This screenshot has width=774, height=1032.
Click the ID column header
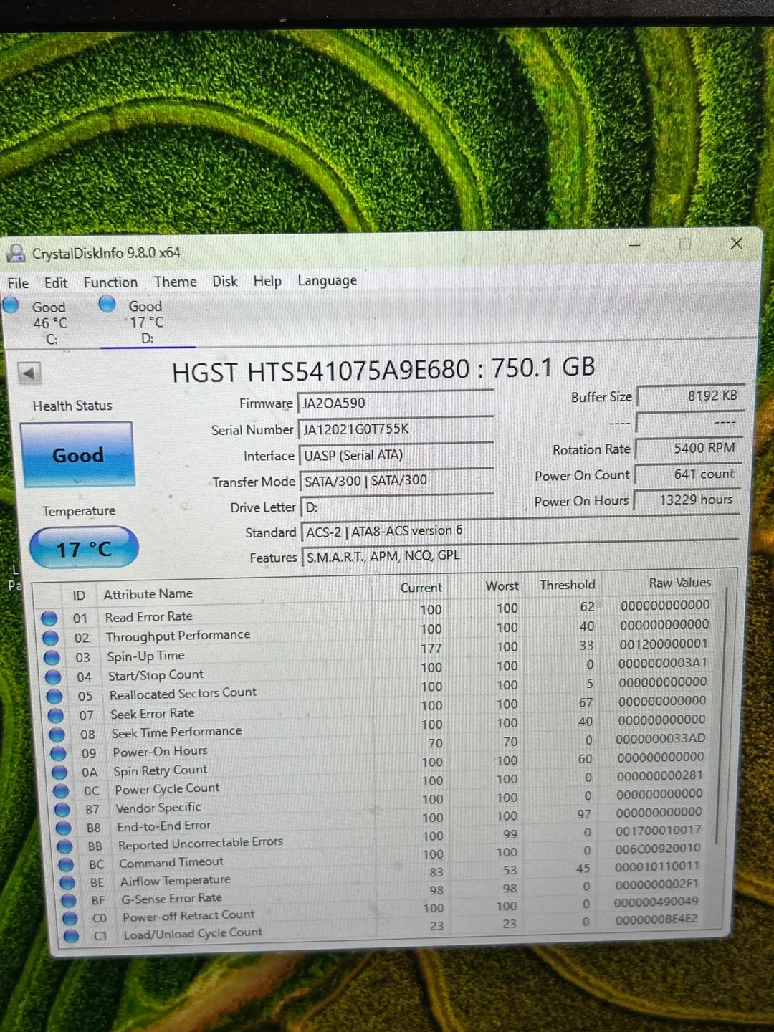pos(79,596)
